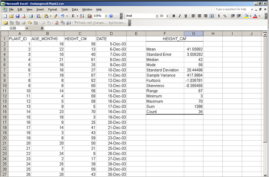Screen dimensions: 269x177
Task: Open the Font Color palette arrow
Action: pos(259,16)
